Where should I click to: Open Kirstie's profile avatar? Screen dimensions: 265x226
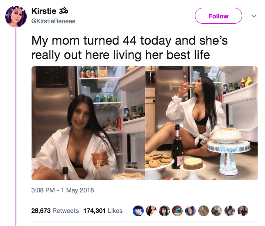16,16
